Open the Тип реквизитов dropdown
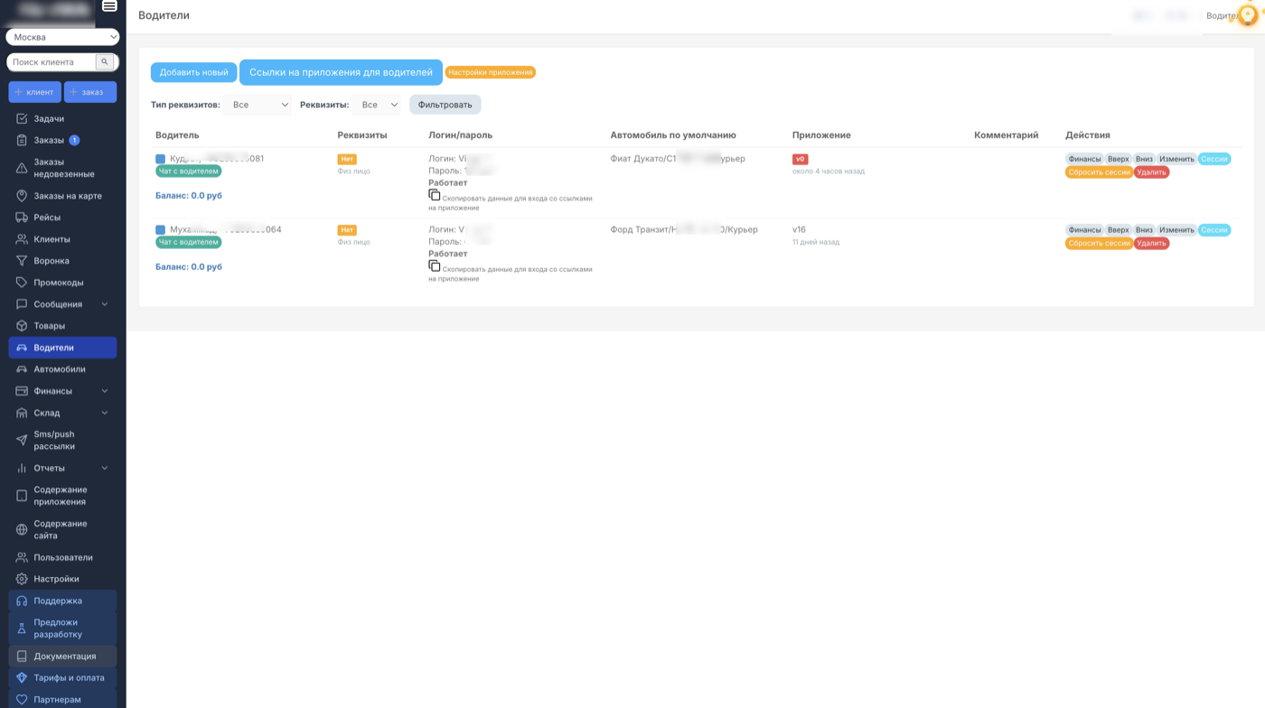Viewport: 1265px width, 708px height. point(258,105)
